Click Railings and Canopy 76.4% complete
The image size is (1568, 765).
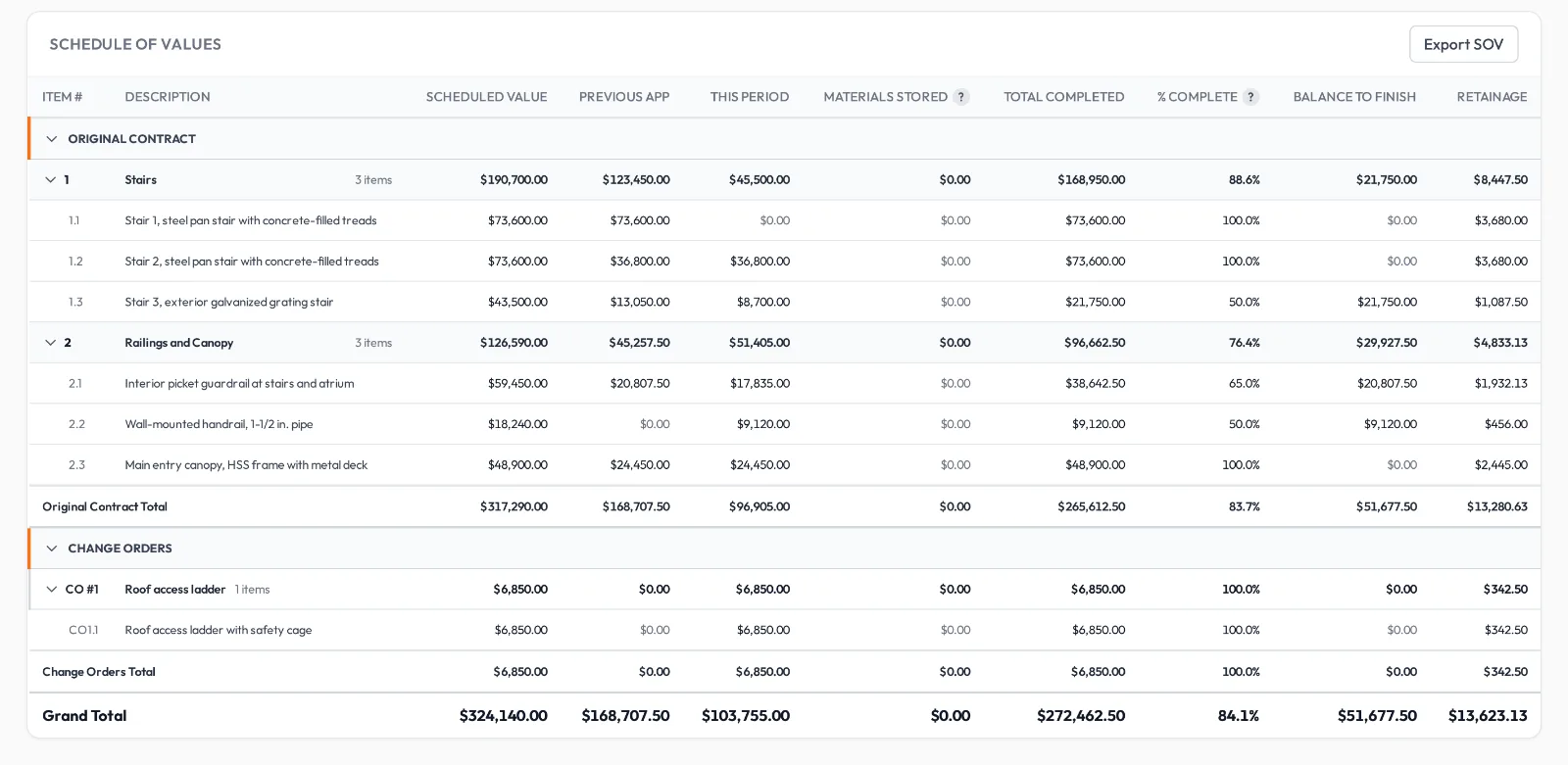[1245, 343]
